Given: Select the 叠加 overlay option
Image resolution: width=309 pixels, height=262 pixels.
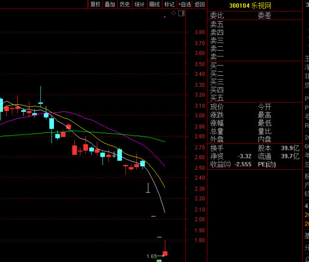Looking at the screenshot, I should (x=110, y=4).
